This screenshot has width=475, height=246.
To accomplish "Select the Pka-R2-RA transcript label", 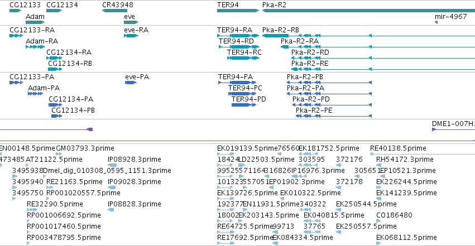I will click(x=300, y=41).
